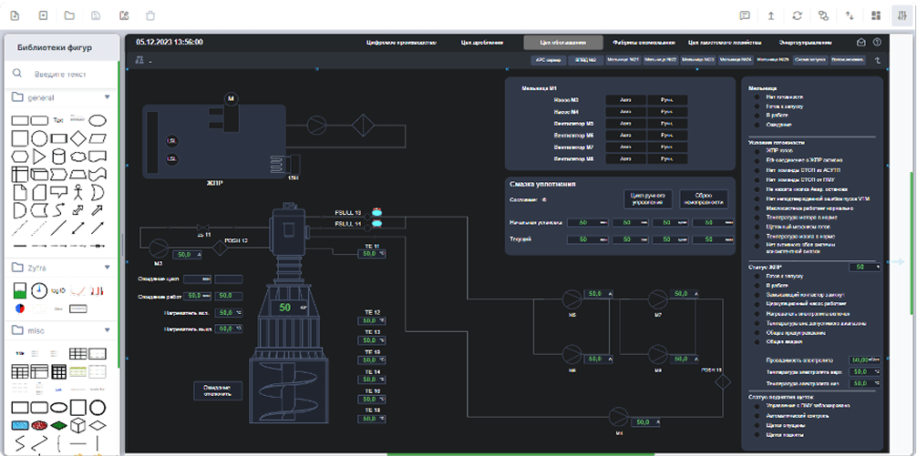Open the settings sliders icon at top right
The image size is (917, 456).
(x=902, y=15)
